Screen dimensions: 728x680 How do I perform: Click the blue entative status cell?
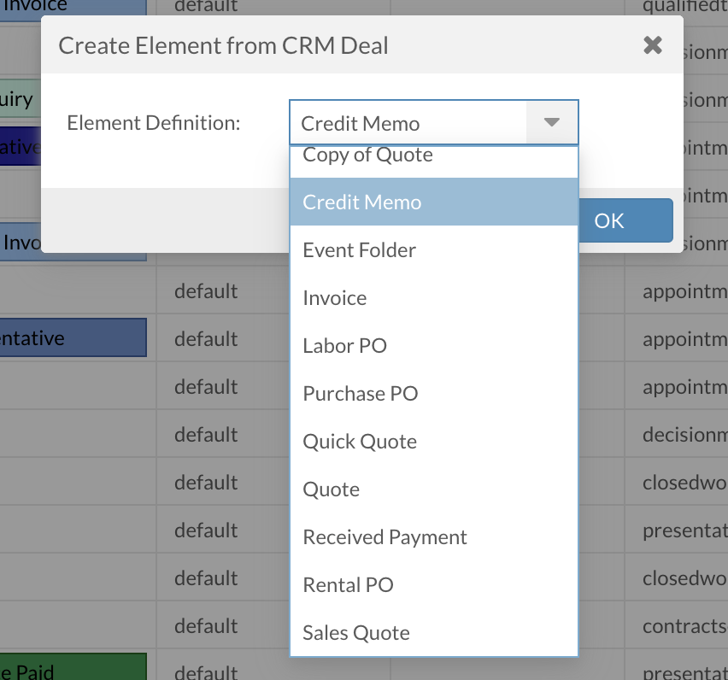click(73, 338)
